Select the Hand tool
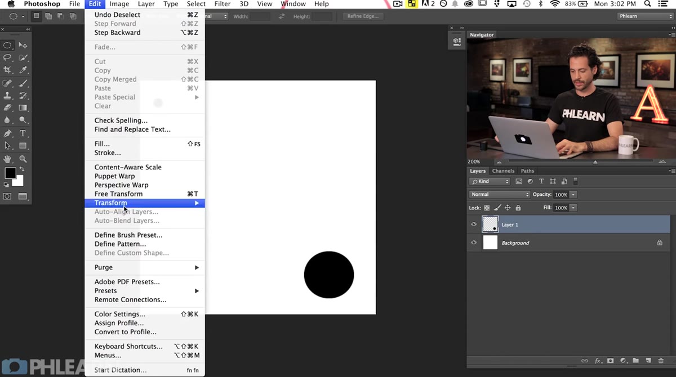Image resolution: width=676 pixels, height=377 pixels. pos(8,159)
